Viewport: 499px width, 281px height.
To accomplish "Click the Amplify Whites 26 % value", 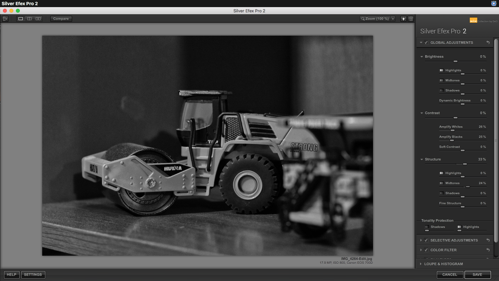I will [x=482, y=127].
